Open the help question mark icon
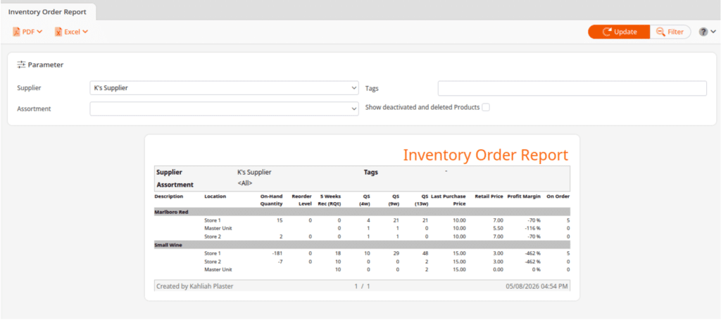The width and height of the screenshot is (721, 321). click(x=703, y=32)
